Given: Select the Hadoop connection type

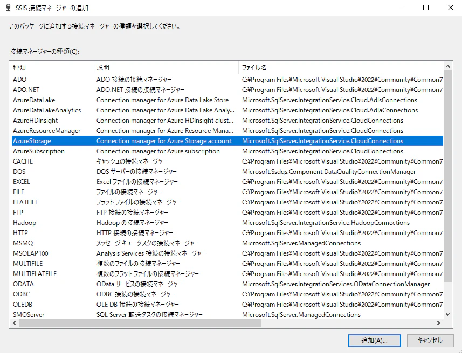Looking at the screenshot, I should (x=227, y=223).
